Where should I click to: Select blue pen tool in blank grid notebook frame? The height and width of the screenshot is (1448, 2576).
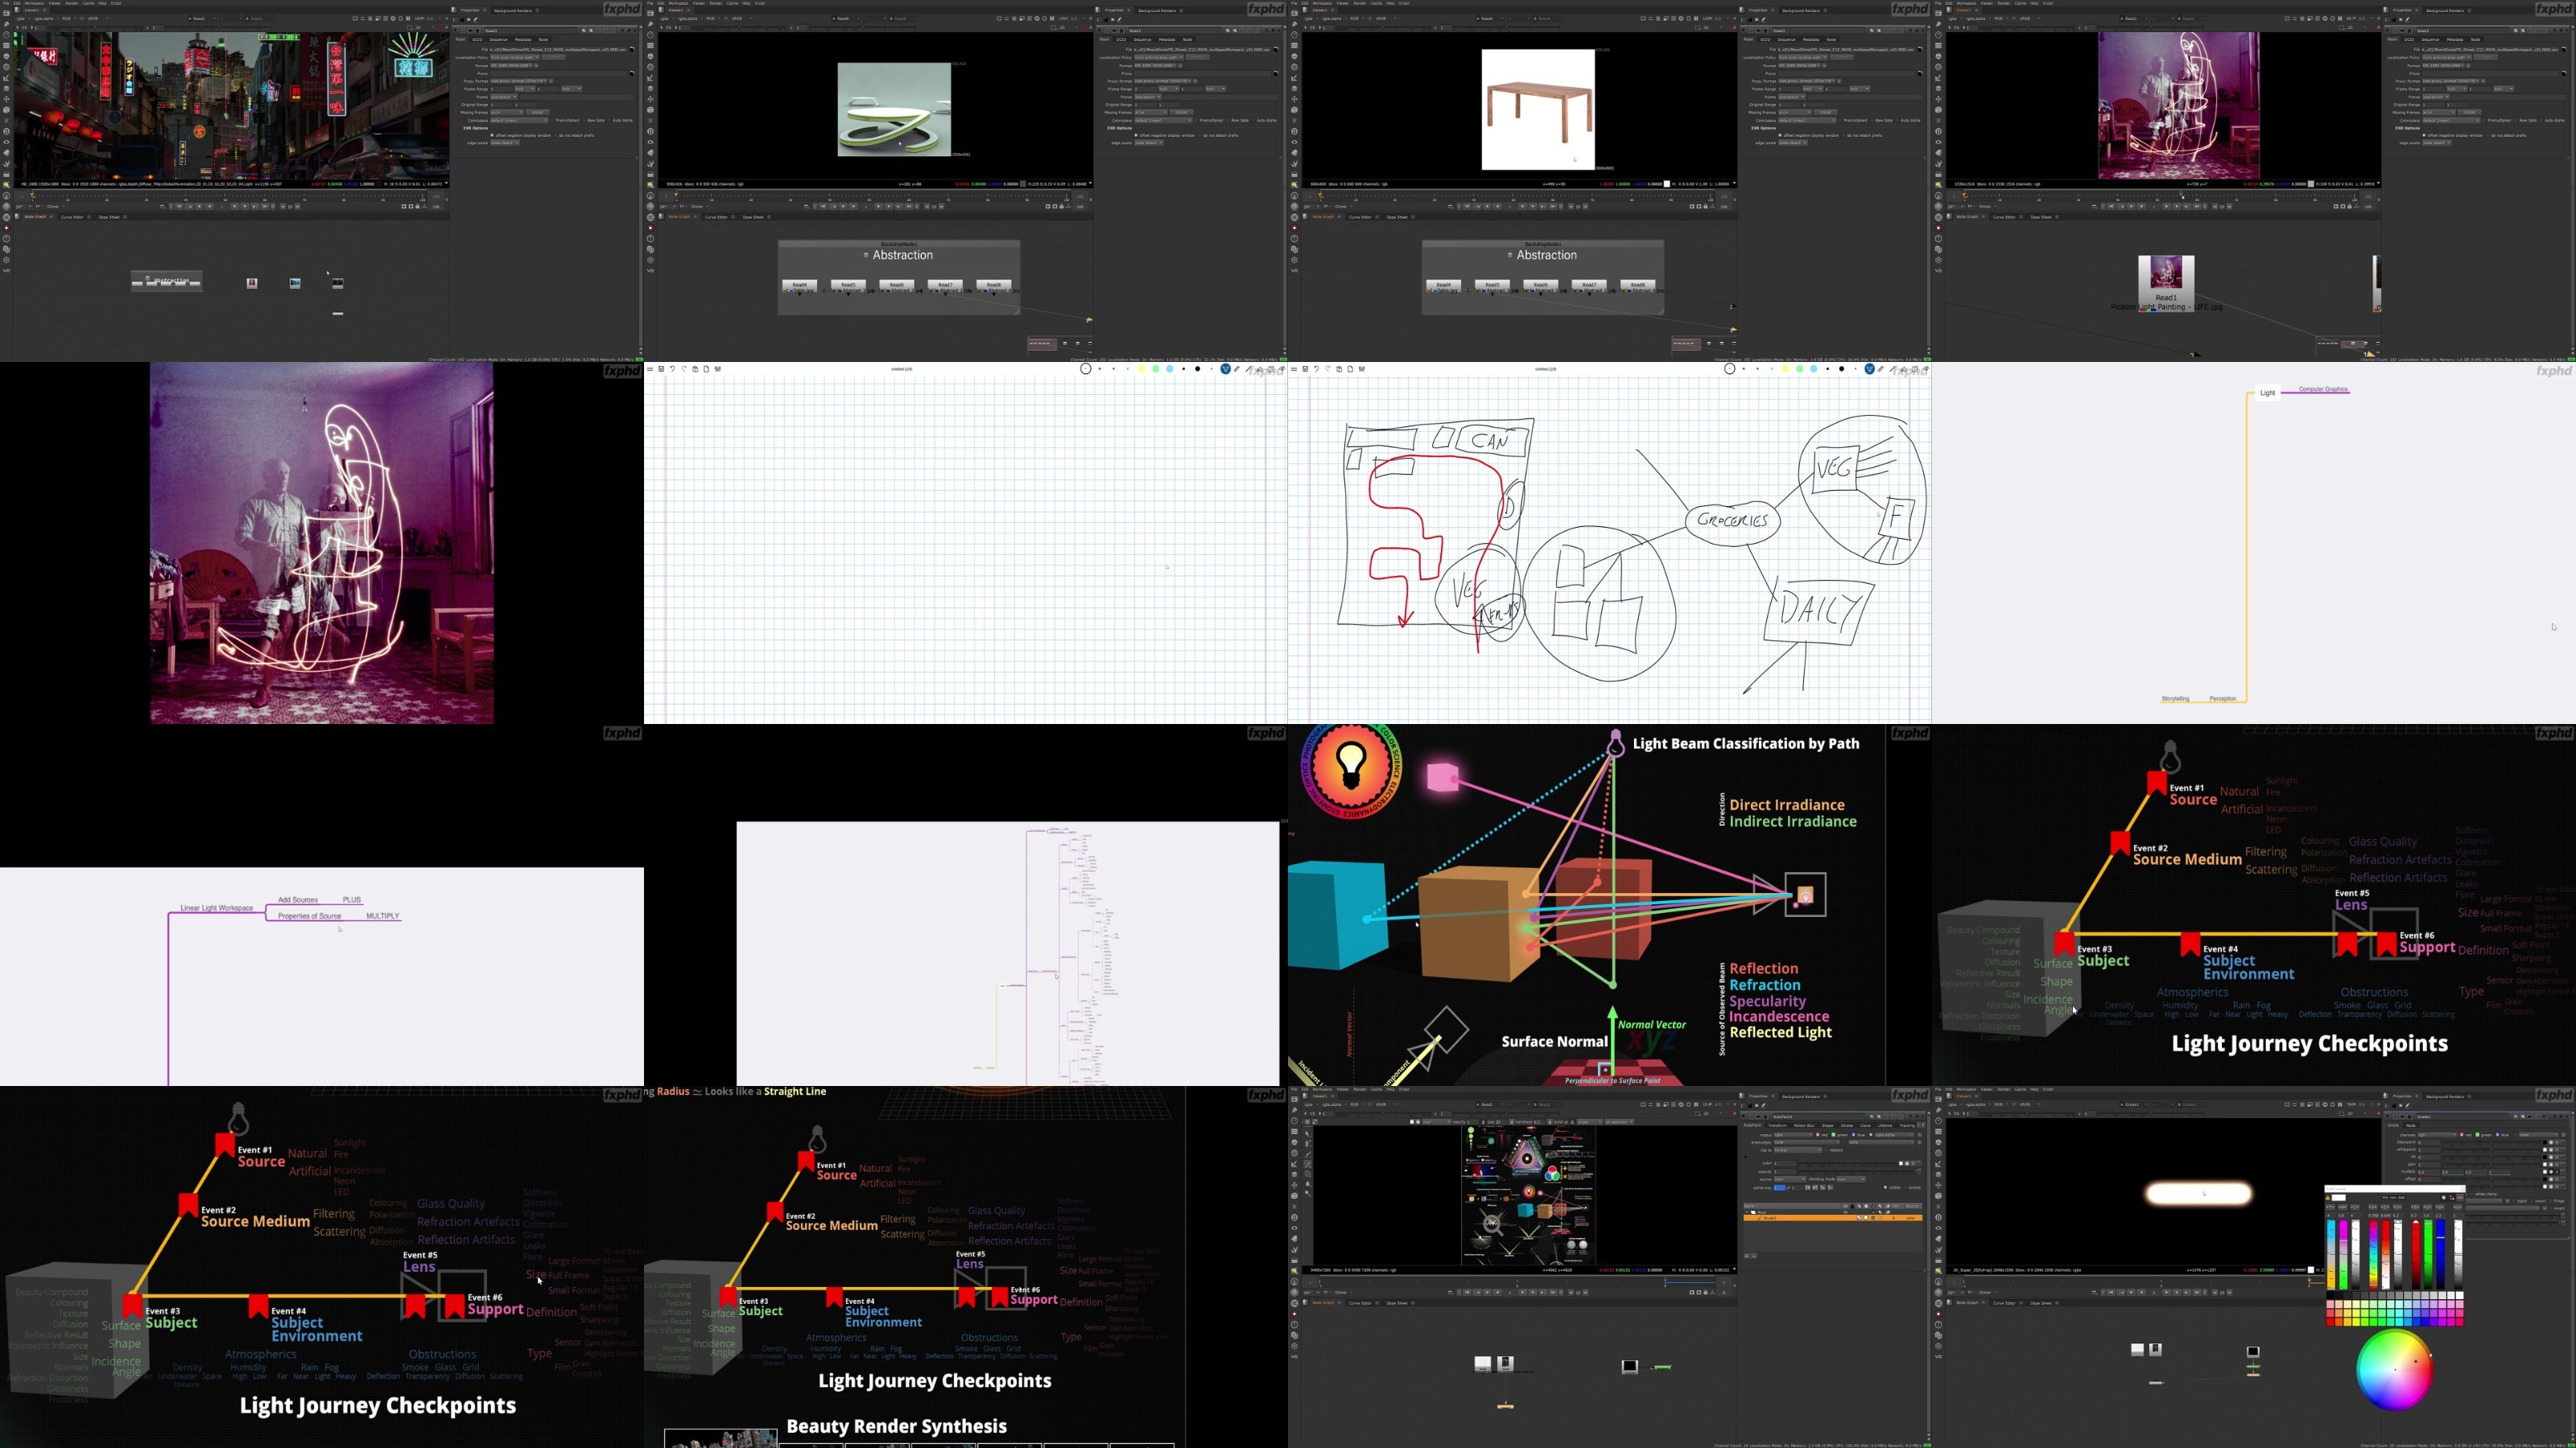click(1226, 368)
